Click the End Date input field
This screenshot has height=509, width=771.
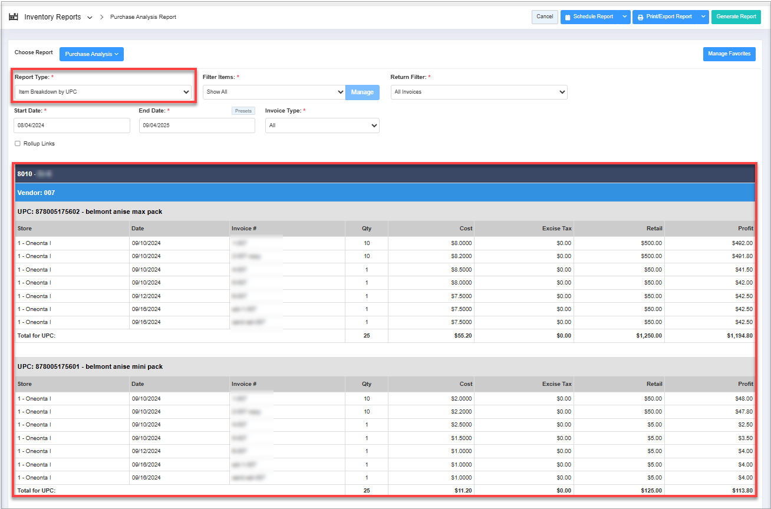197,125
